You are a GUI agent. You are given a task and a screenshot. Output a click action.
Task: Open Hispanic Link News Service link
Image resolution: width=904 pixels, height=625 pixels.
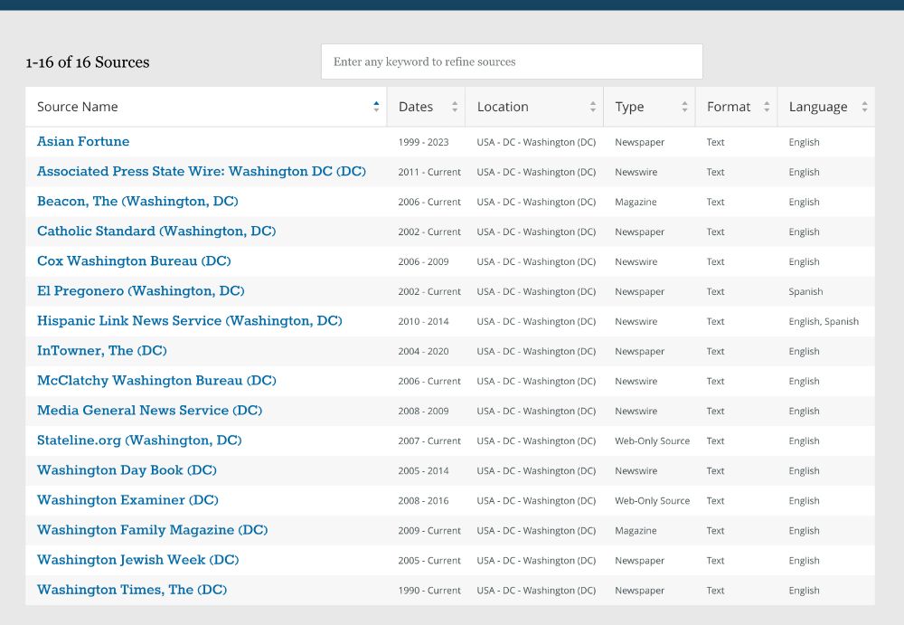pyautogui.click(x=189, y=321)
